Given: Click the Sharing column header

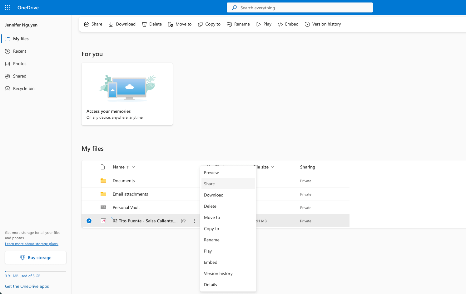Looking at the screenshot, I should [308, 167].
